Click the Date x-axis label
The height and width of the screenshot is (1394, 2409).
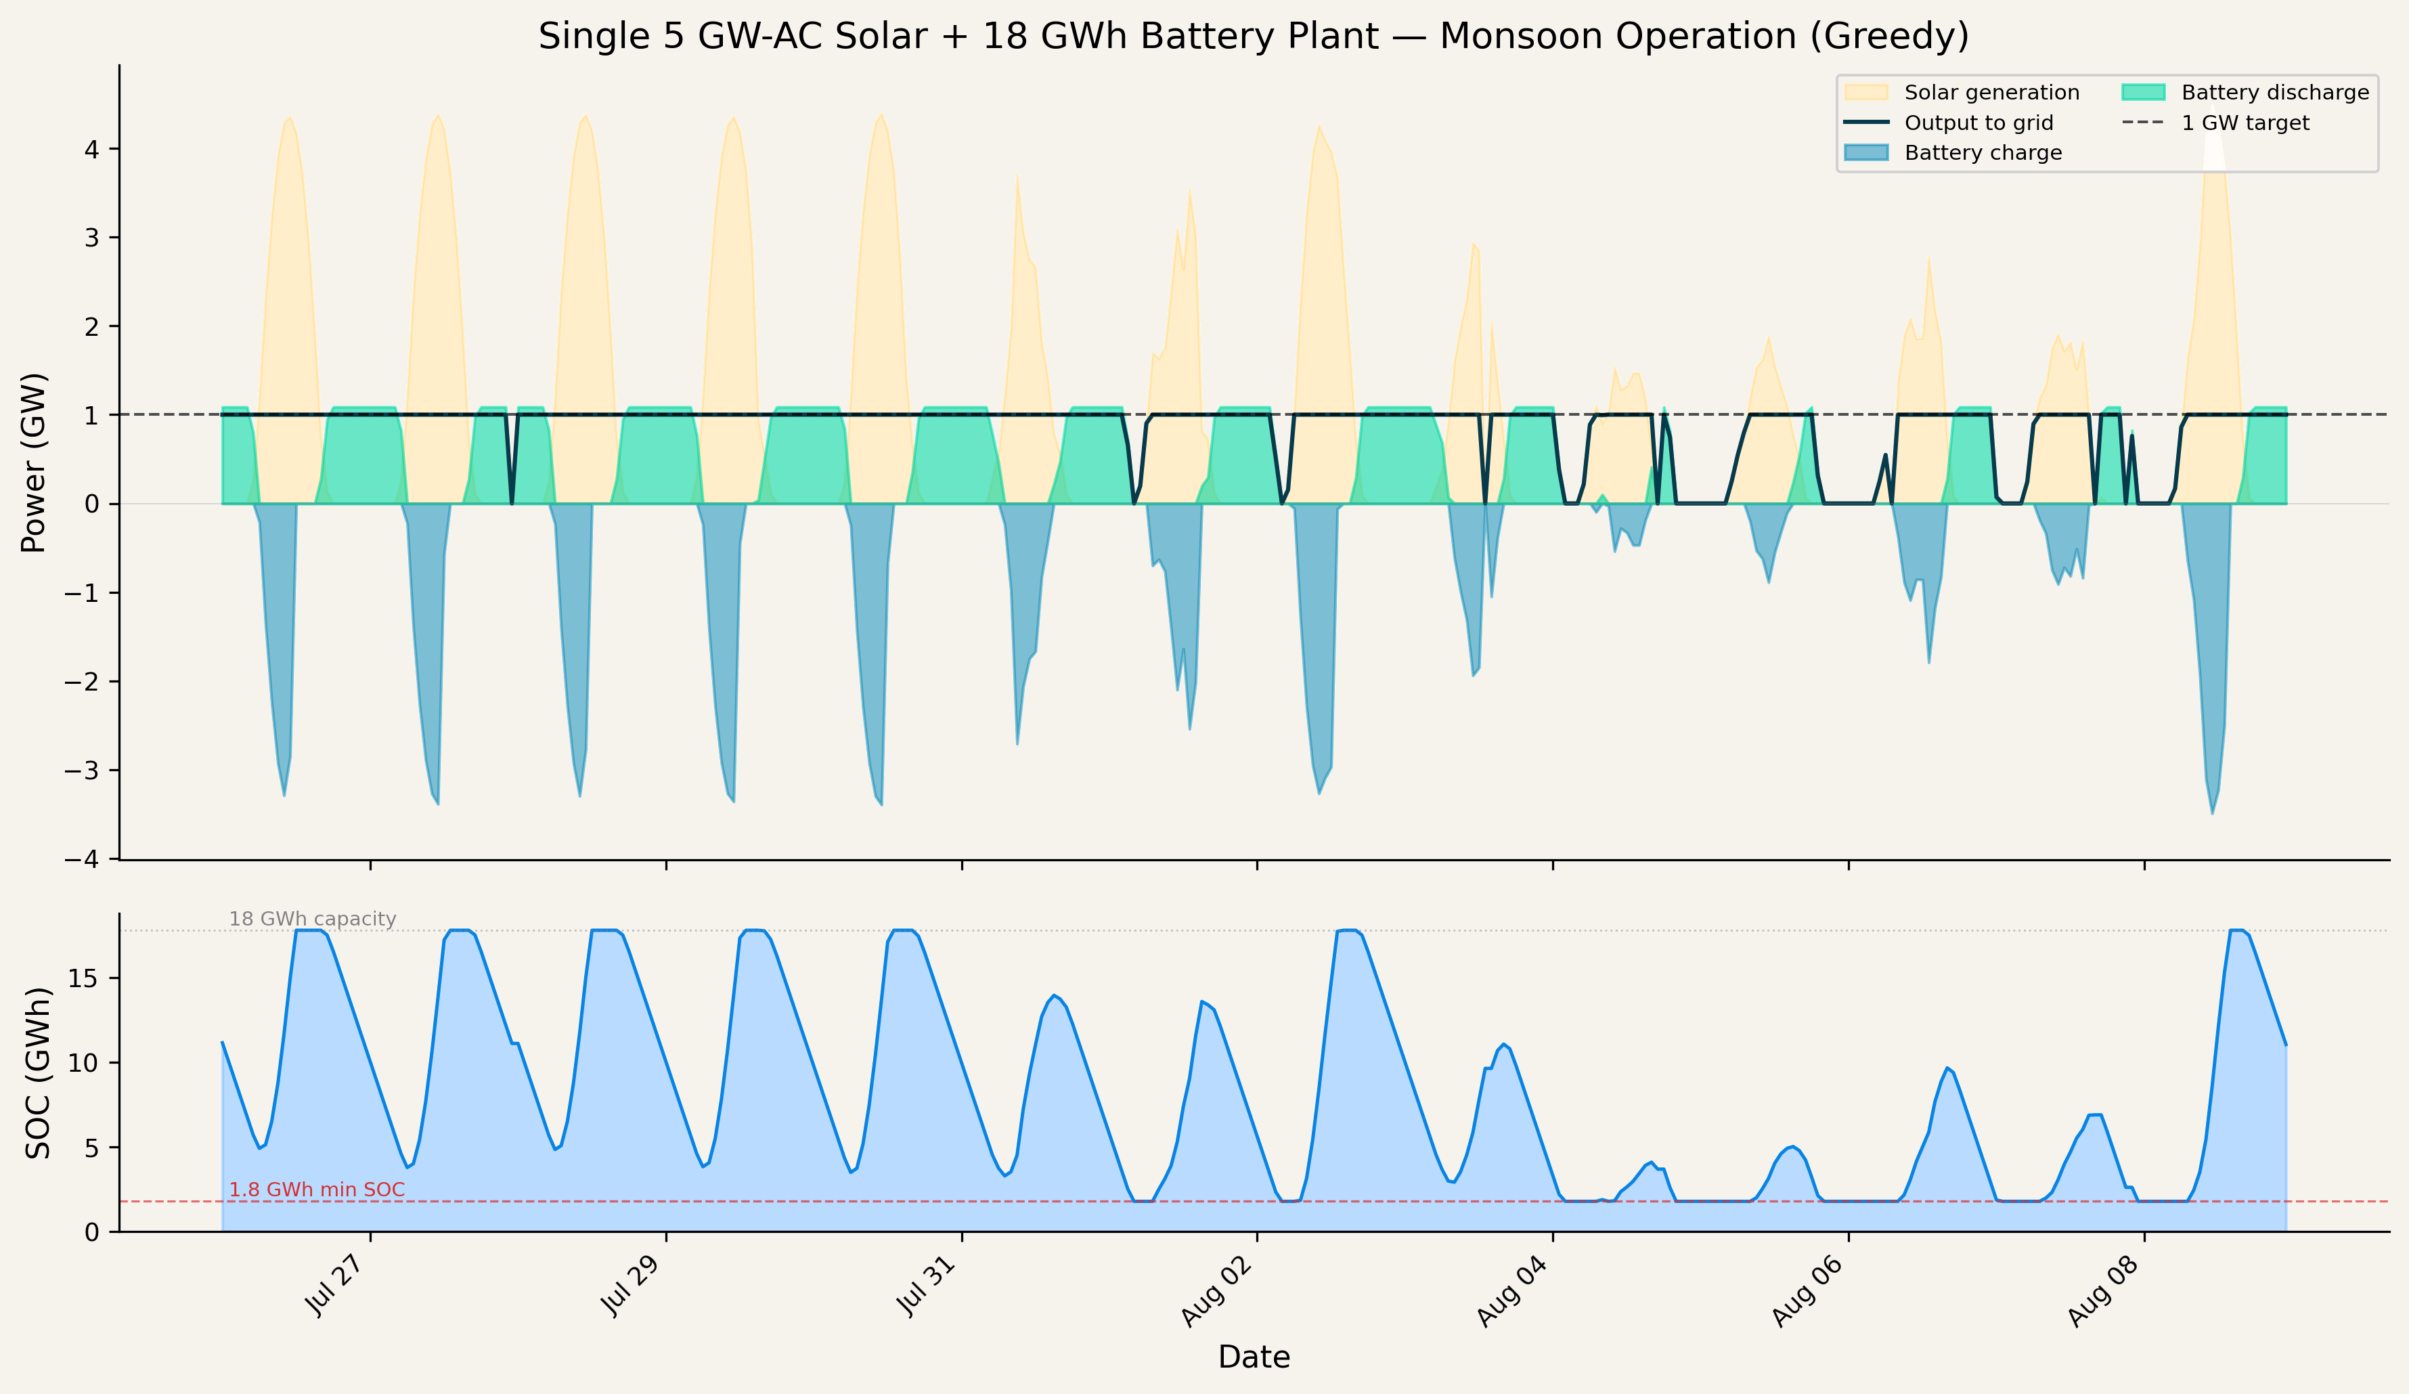pyautogui.click(x=1254, y=1357)
